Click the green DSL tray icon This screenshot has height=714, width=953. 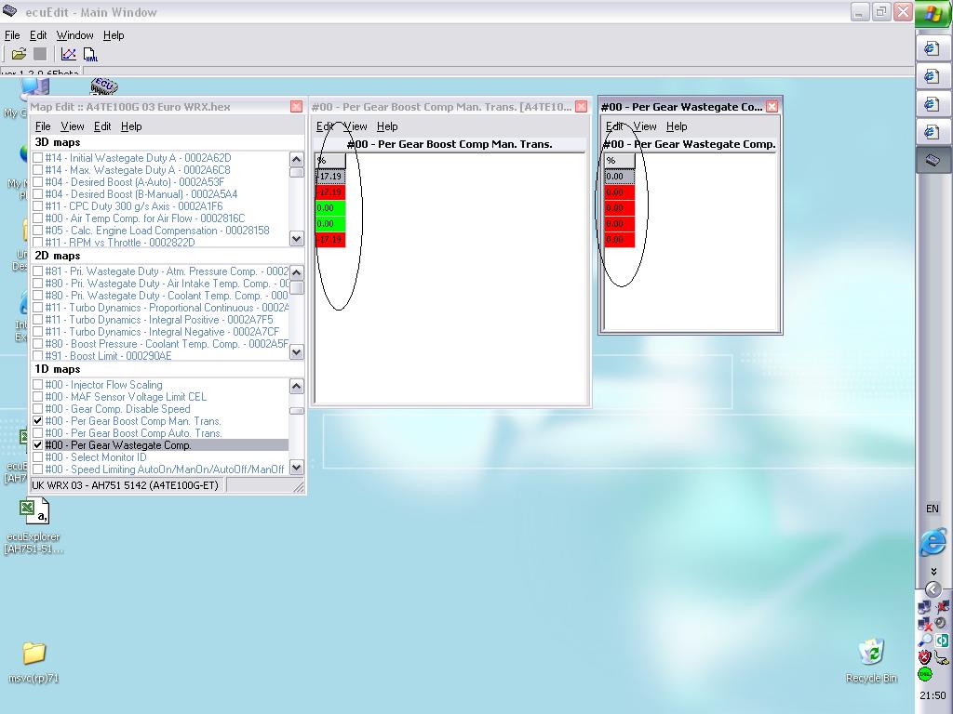pos(924,674)
